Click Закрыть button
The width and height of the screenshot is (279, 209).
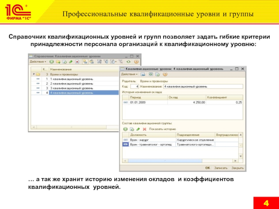coord(237,168)
